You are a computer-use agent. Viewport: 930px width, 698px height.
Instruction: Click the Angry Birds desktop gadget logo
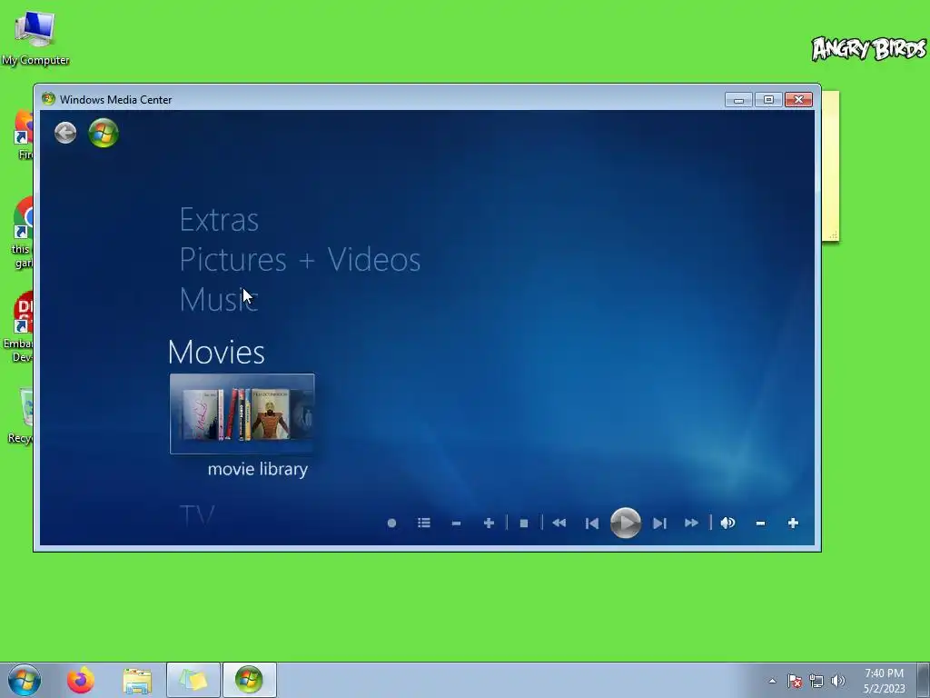tap(869, 49)
